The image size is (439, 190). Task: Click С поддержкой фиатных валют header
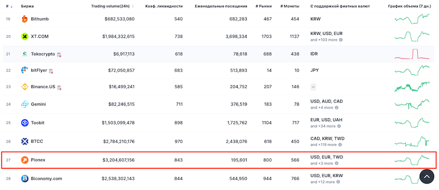pyautogui.click(x=340, y=6)
